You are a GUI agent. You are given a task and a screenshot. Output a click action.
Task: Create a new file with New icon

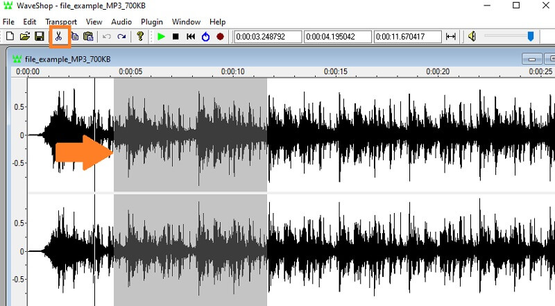[x=10, y=36]
